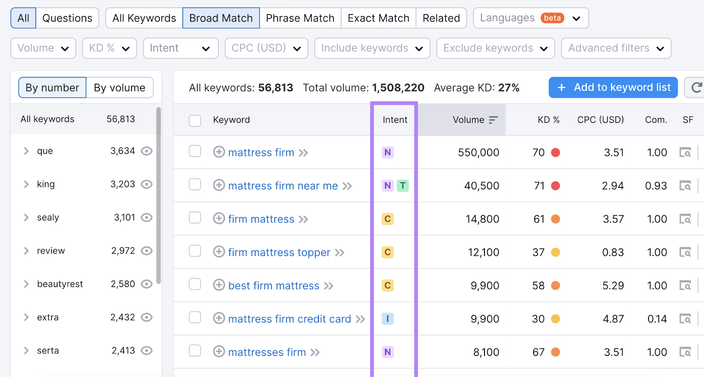Image resolution: width=704 pixels, height=377 pixels.
Task: Open SERP features icon for best firm mattress
Action: (x=685, y=285)
